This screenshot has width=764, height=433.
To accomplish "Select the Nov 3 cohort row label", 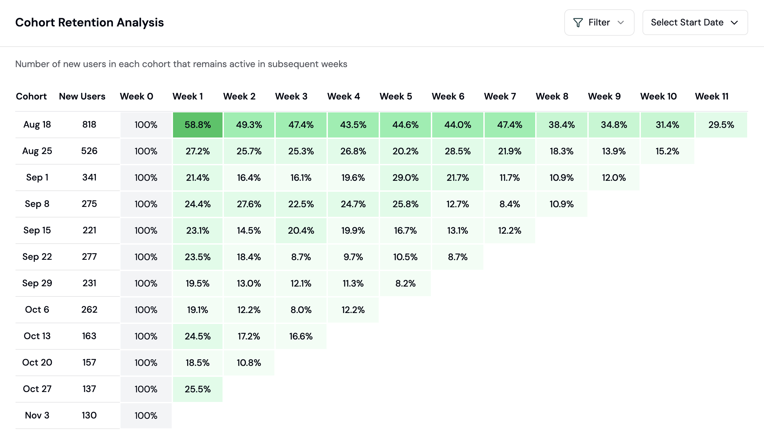I will click(x=37, y=415).
